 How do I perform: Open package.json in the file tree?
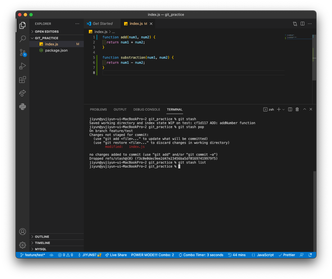[x=56, y=50]
